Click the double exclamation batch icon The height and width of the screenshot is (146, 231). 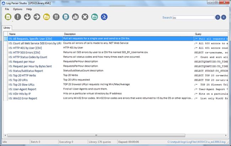tap(56, 17)
